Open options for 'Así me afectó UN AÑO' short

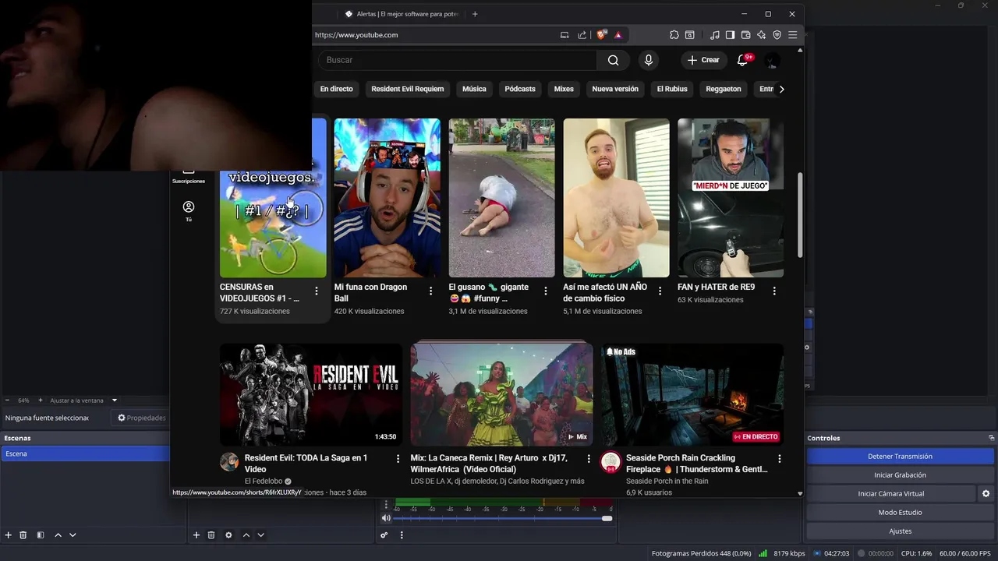point(660,291)
